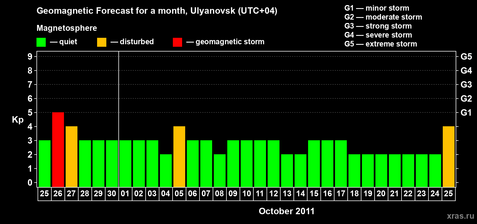Image resolution: width=477 pixels, height=224 pixels.
Task: Click the Kp axis label
Action: tap(18, 120)
